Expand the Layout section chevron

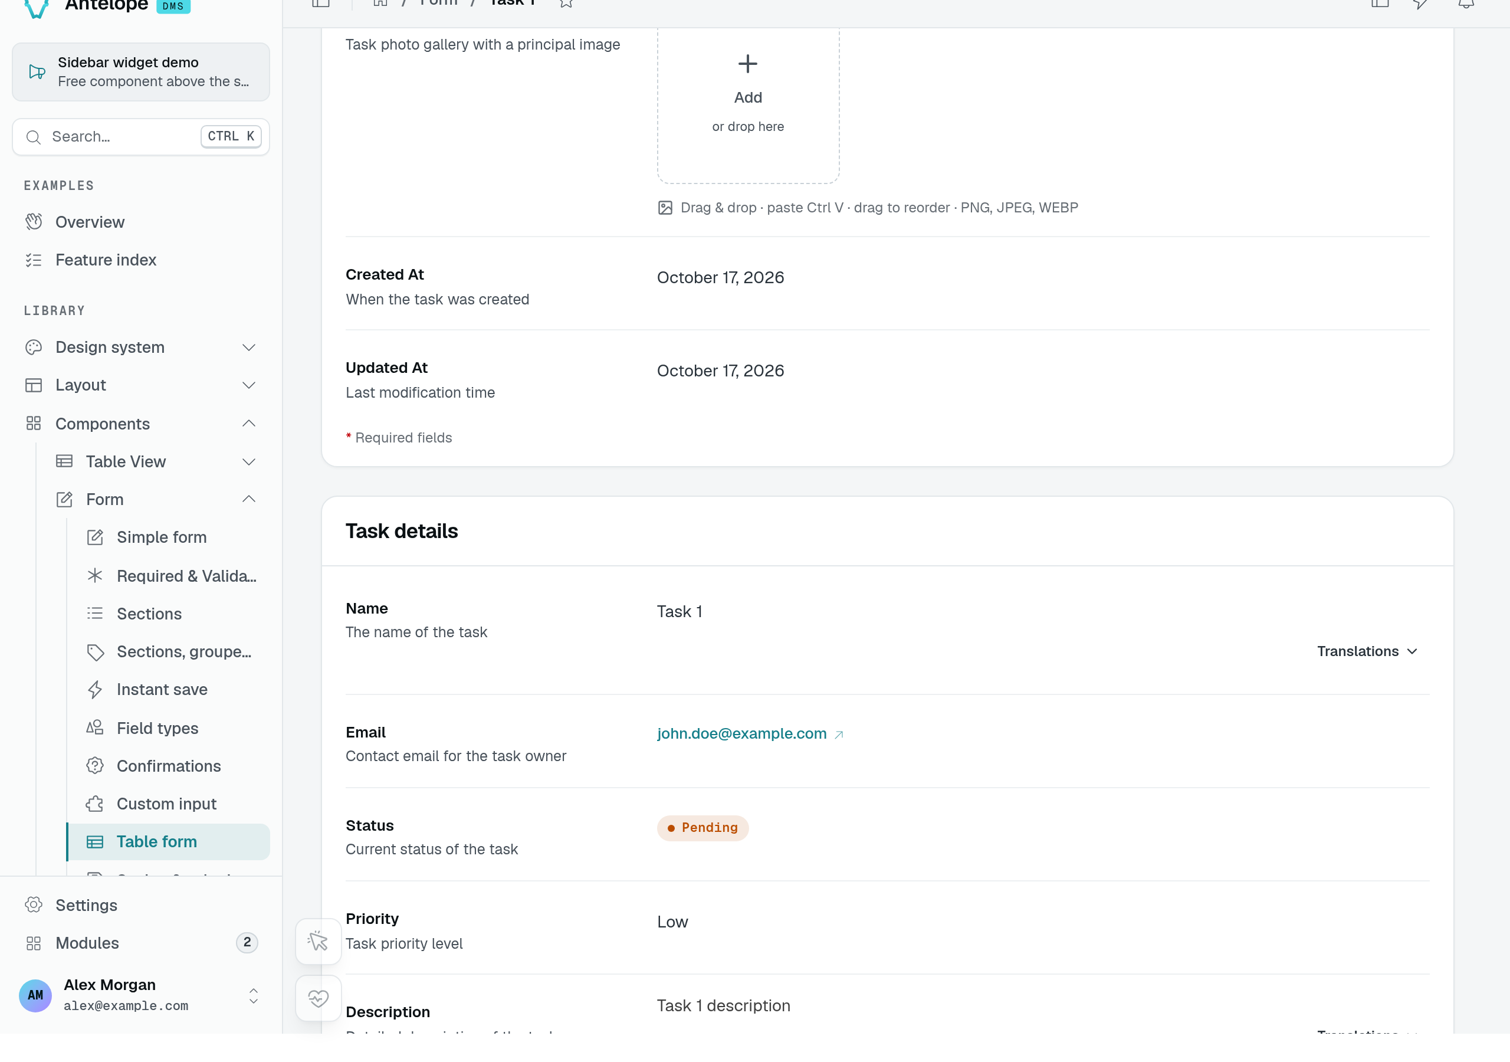click(x=248, y=385)
